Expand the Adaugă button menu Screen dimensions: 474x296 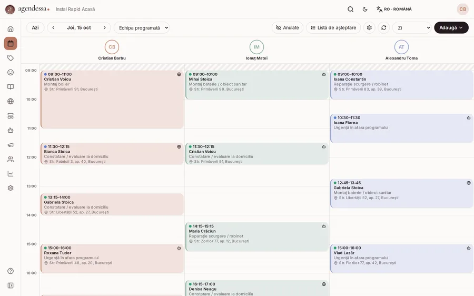click(x=451, y=27)
